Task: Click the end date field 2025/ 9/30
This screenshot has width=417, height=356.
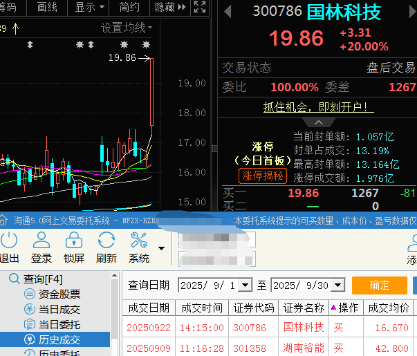Action: [301, 285]
